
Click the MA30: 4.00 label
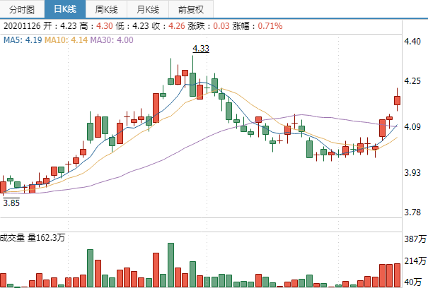coord(112,40)
